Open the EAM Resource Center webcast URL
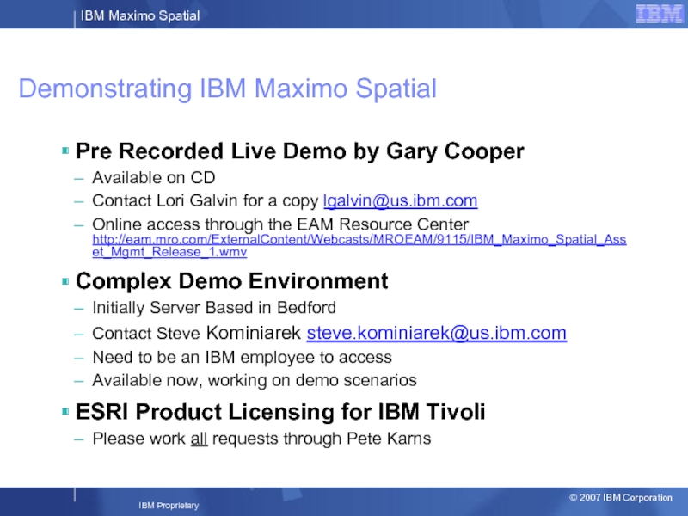Viewport: 688px width, 516px height. pos(359,246)
